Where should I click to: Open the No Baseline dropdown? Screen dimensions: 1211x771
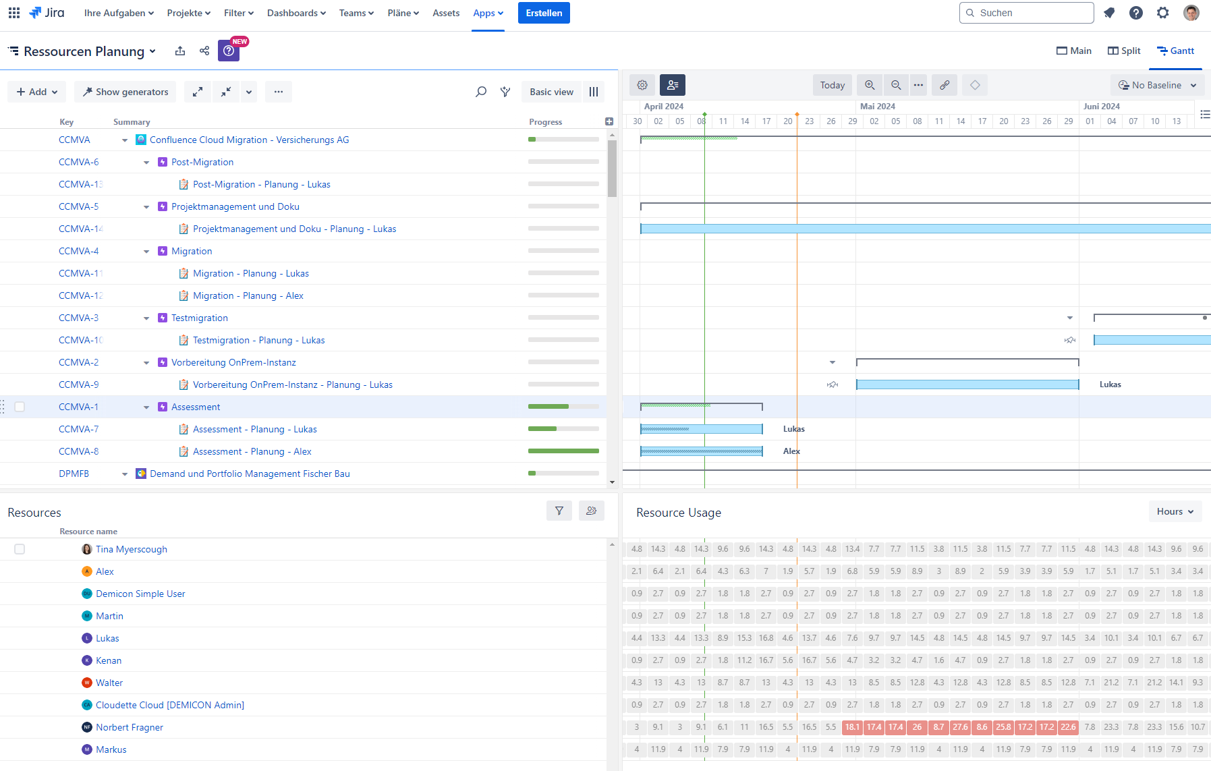pos(1157,85)
